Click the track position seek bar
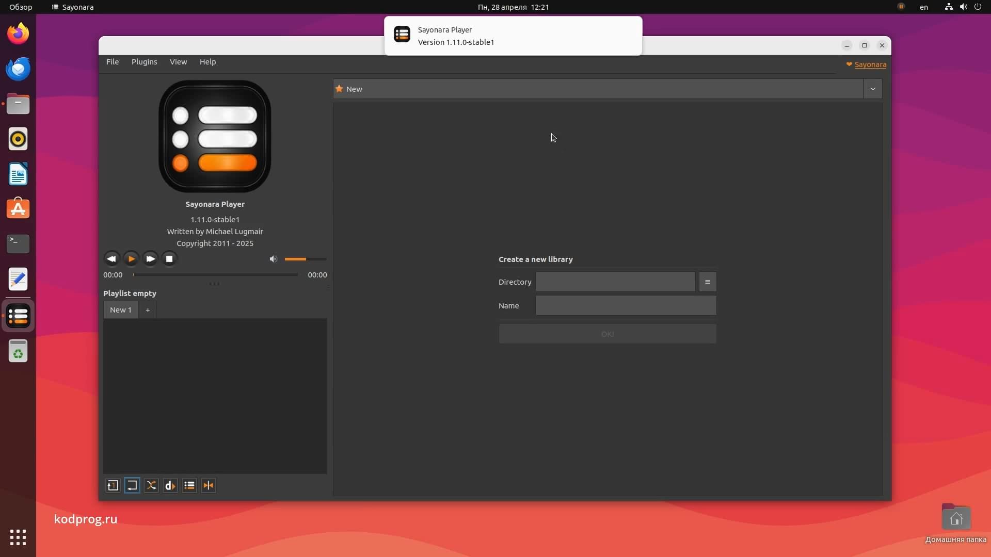Viewport: 991px width, 557px height. point(215,275)
